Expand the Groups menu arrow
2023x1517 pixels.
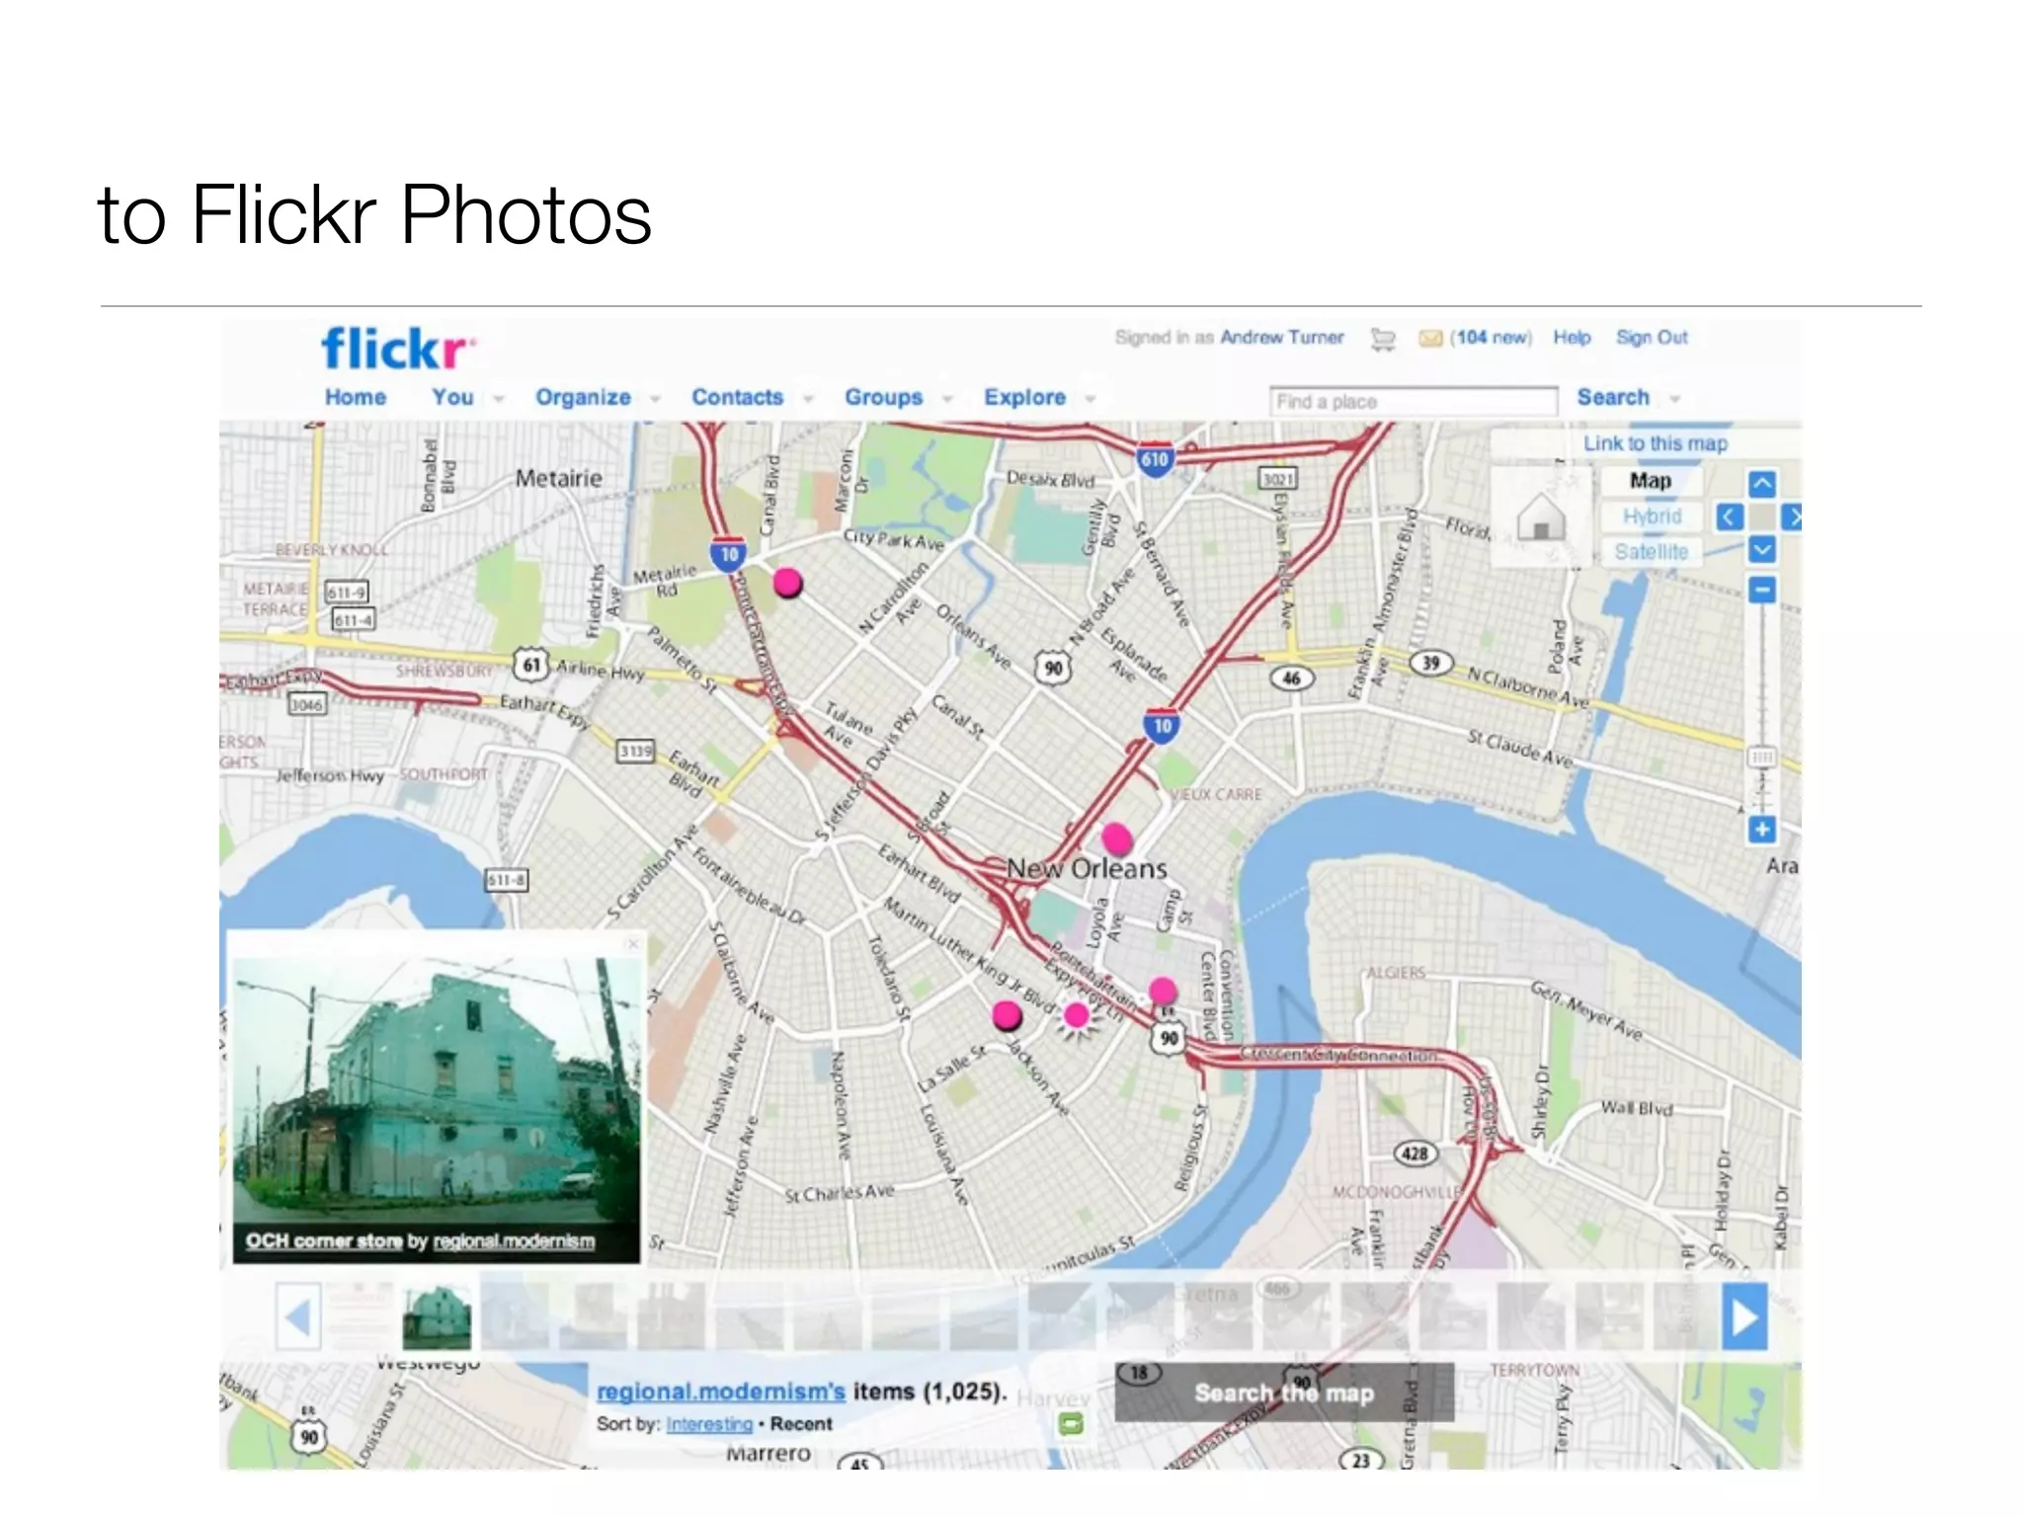(947, 399)
